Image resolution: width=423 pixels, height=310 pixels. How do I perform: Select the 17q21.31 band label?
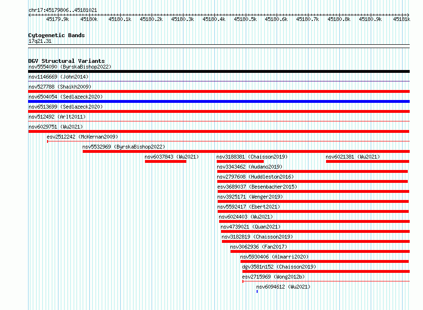(x=40, y=41)
